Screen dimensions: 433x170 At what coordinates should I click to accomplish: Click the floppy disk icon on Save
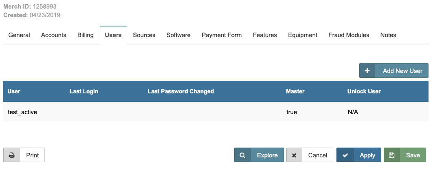392,155
